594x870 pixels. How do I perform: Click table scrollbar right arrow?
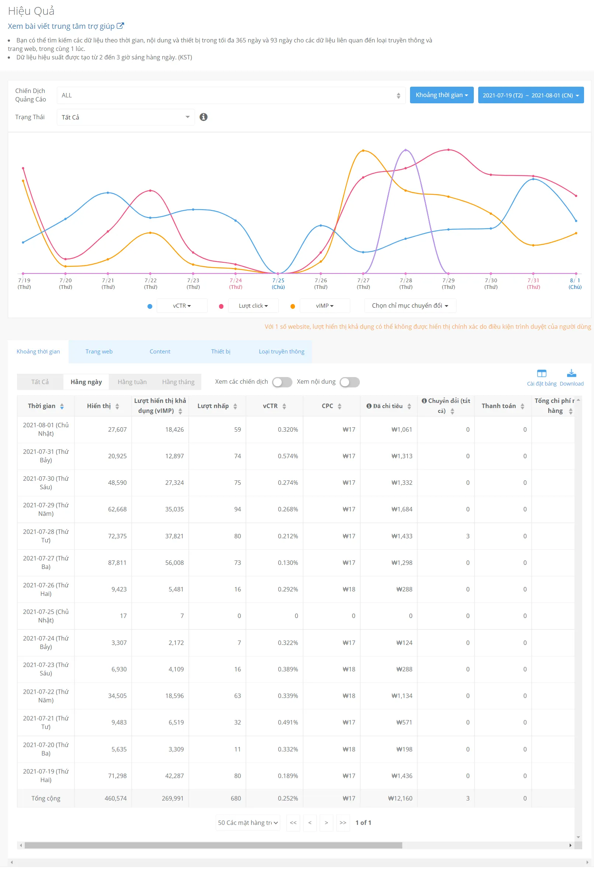click(x=570, y=846)
